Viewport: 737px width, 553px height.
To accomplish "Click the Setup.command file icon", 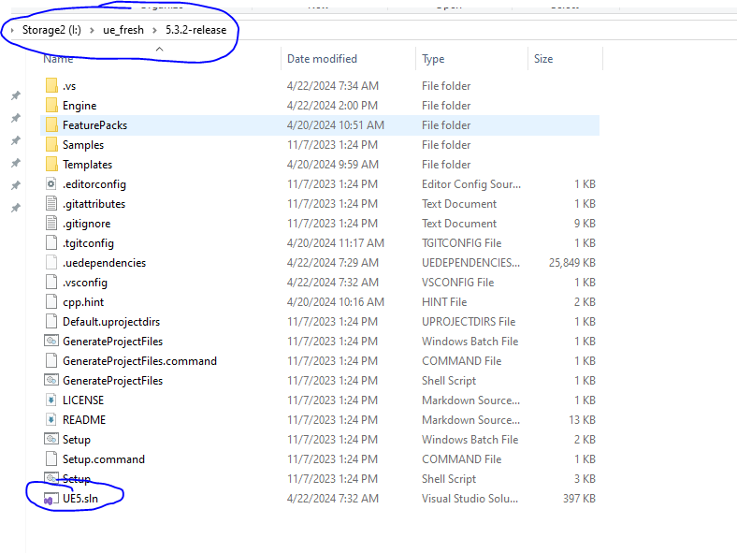I will [51, 458].
